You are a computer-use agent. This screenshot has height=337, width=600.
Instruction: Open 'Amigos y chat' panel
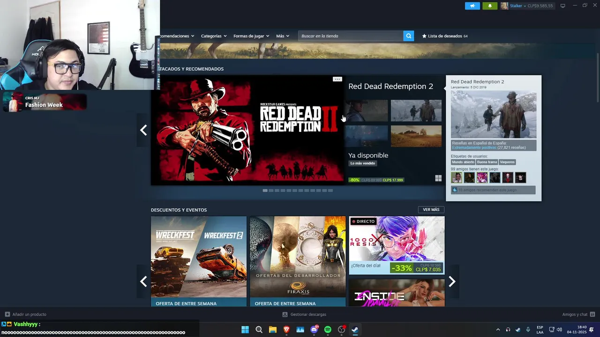pos(579,315)
